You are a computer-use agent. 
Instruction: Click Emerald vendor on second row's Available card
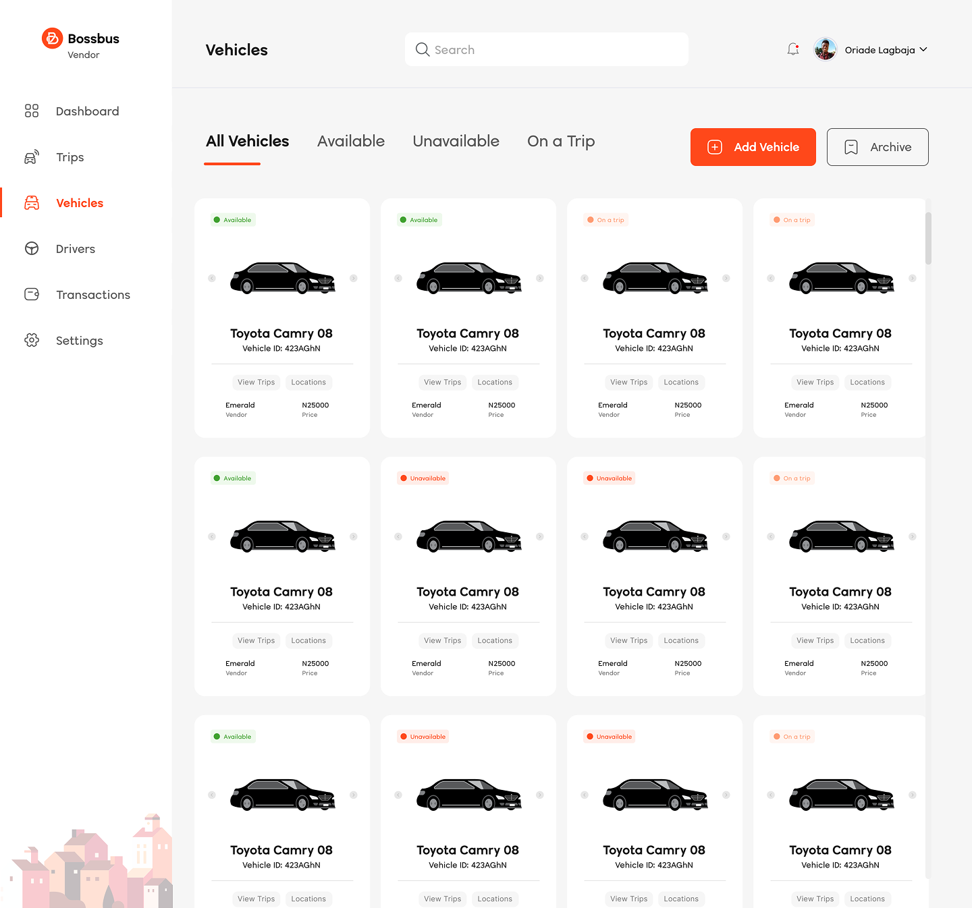tap(240, 664)
